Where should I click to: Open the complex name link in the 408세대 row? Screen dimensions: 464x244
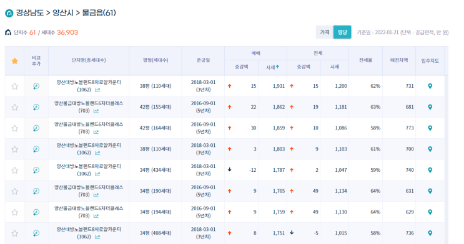pos(89,229)
